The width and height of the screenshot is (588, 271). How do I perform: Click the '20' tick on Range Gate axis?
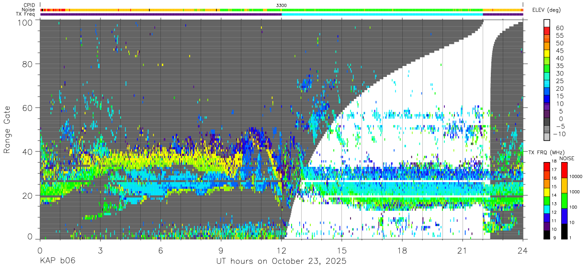coord(28,195)
